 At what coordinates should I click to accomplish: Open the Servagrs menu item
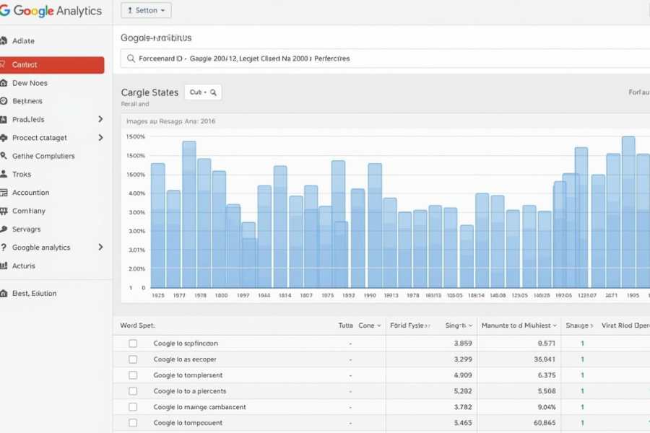tap(27, 229)
